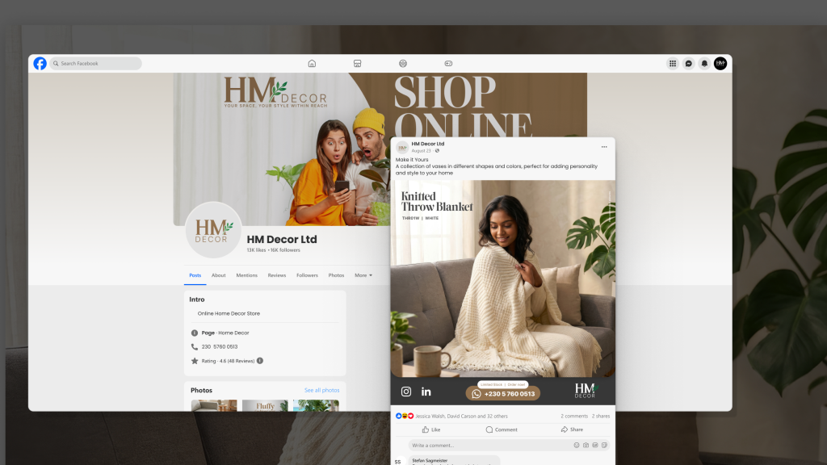Click the Search Facebook field

(x=95, y=63)
